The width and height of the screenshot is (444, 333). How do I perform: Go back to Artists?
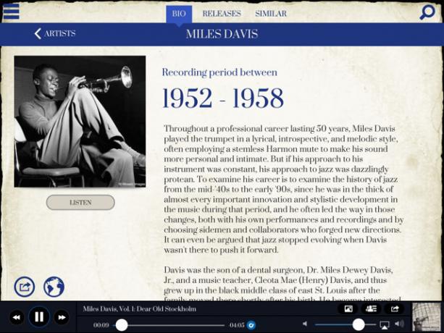click(55, 33)
